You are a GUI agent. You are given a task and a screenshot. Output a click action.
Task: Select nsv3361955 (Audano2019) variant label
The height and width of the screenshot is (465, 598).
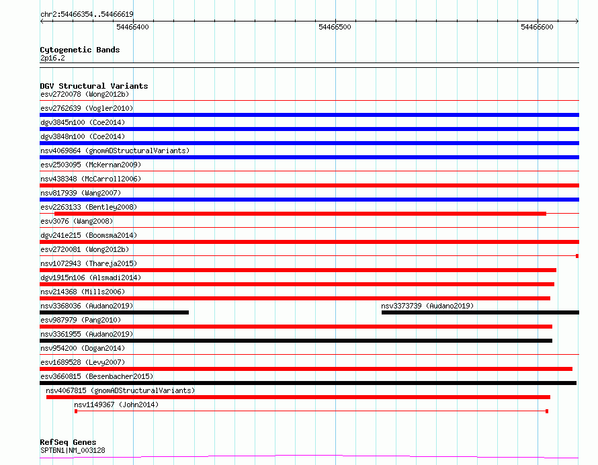(87, 334)
